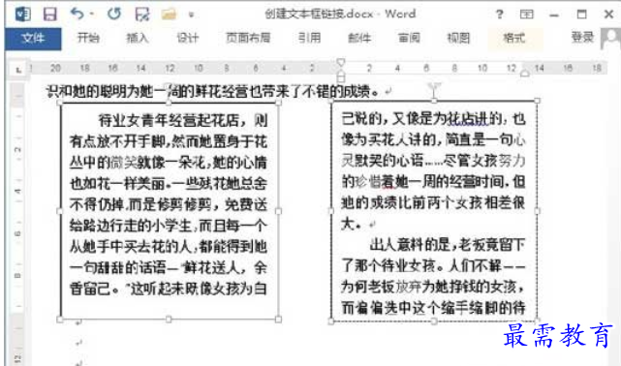The width and height of the screenshot is (621, 366).
Task: Open the 文件 file tab
Action: [33, 39]
